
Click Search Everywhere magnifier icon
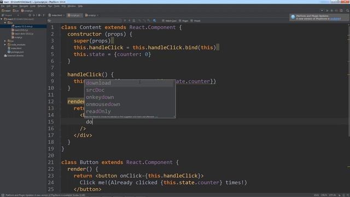point(348,10)
